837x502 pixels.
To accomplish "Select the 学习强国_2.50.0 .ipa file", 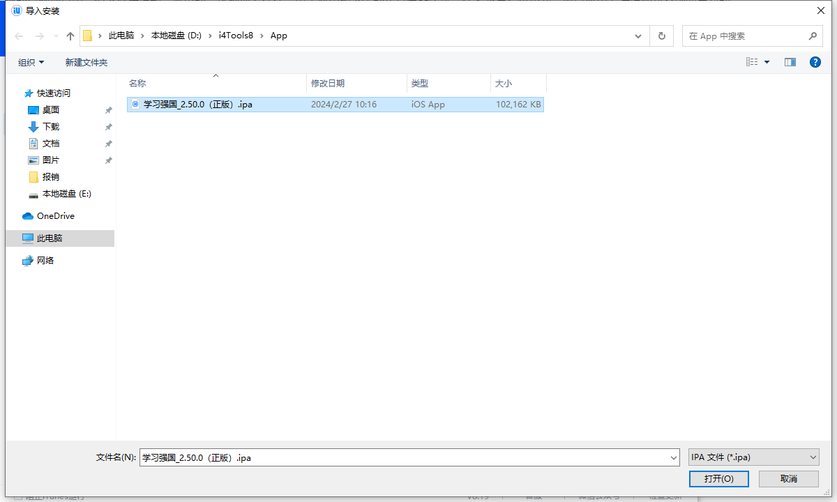I will (x=197, y=105).
